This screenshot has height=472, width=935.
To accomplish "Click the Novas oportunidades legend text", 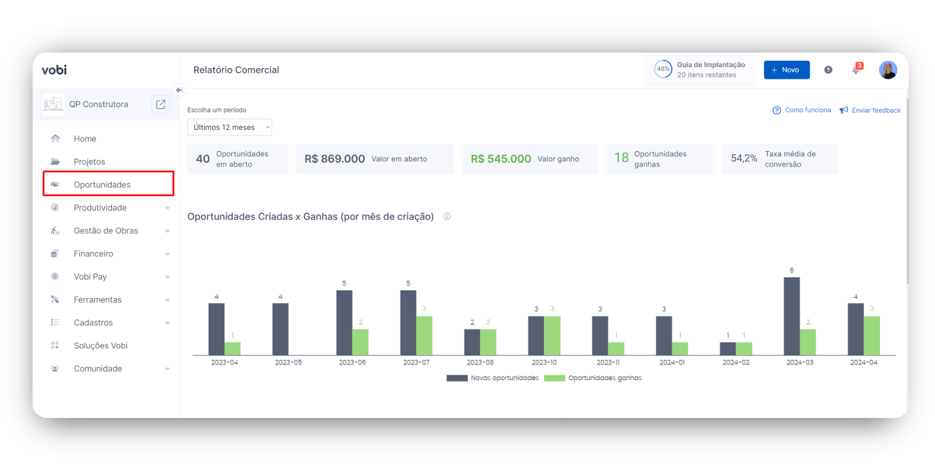I will pyautogui.click(x=505, y=378).
